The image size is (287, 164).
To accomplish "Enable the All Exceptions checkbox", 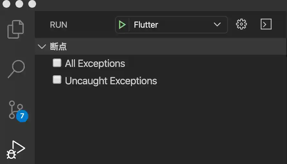I will [57, 63].
